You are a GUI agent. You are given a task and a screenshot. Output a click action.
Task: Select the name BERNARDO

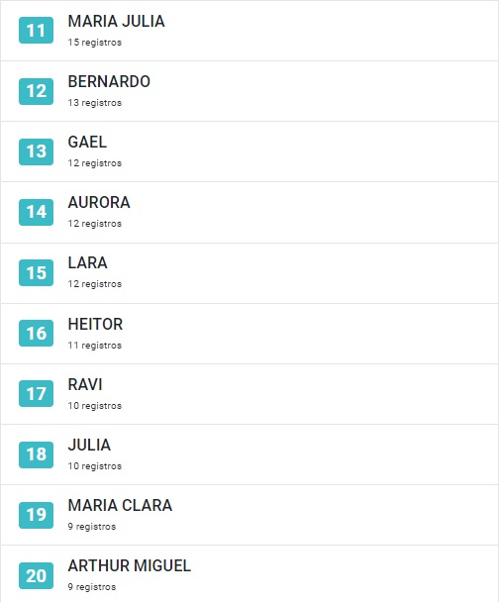click(x=109, y=82)
